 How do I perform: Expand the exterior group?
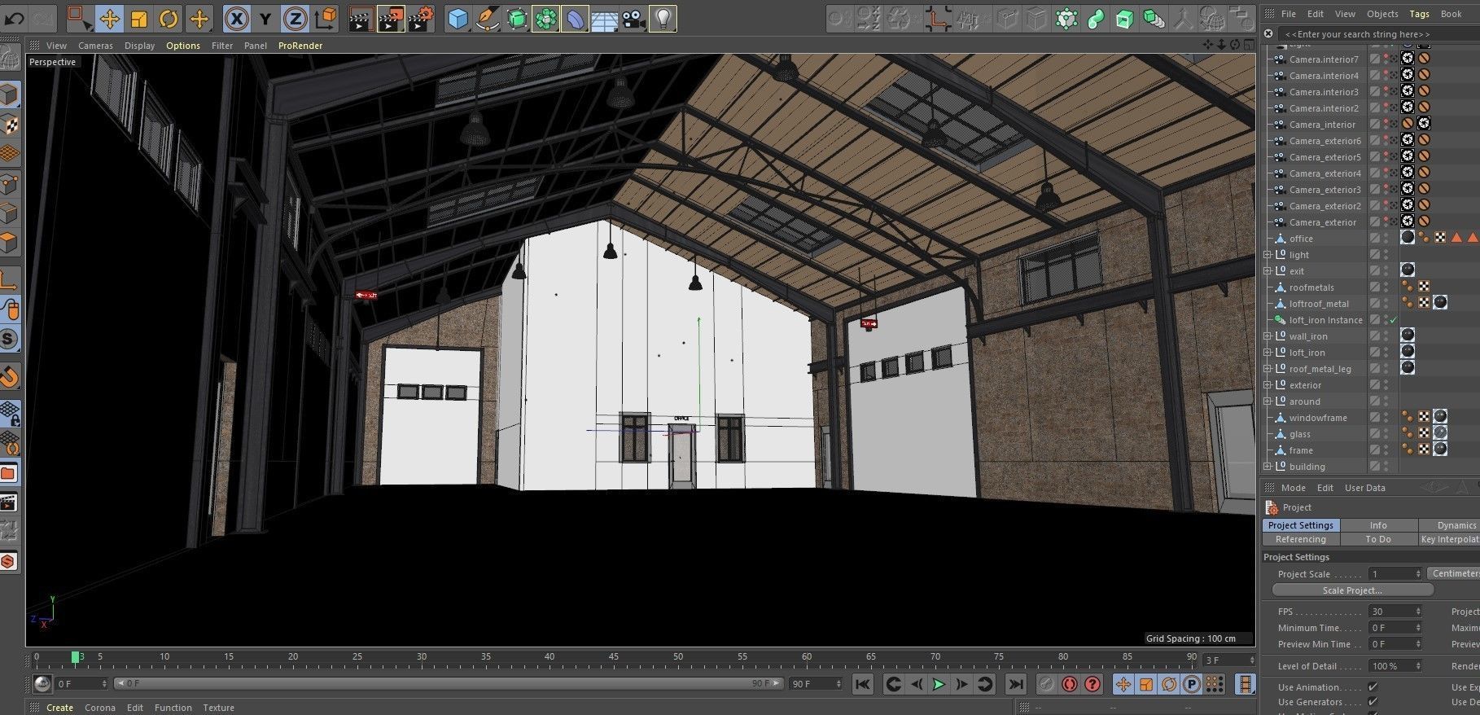pos(1267,385)
